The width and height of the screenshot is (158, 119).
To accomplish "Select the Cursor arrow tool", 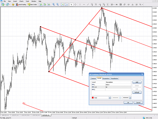I will point(71,5).
